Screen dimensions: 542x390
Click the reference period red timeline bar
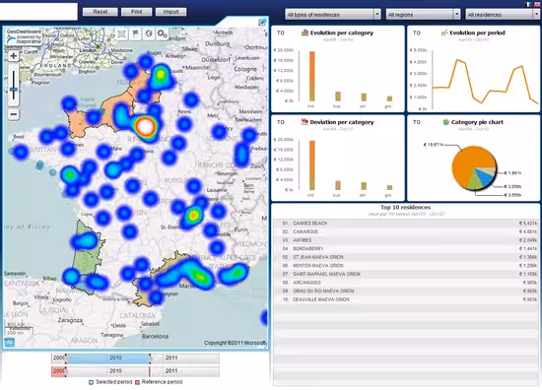click(58, 371)
